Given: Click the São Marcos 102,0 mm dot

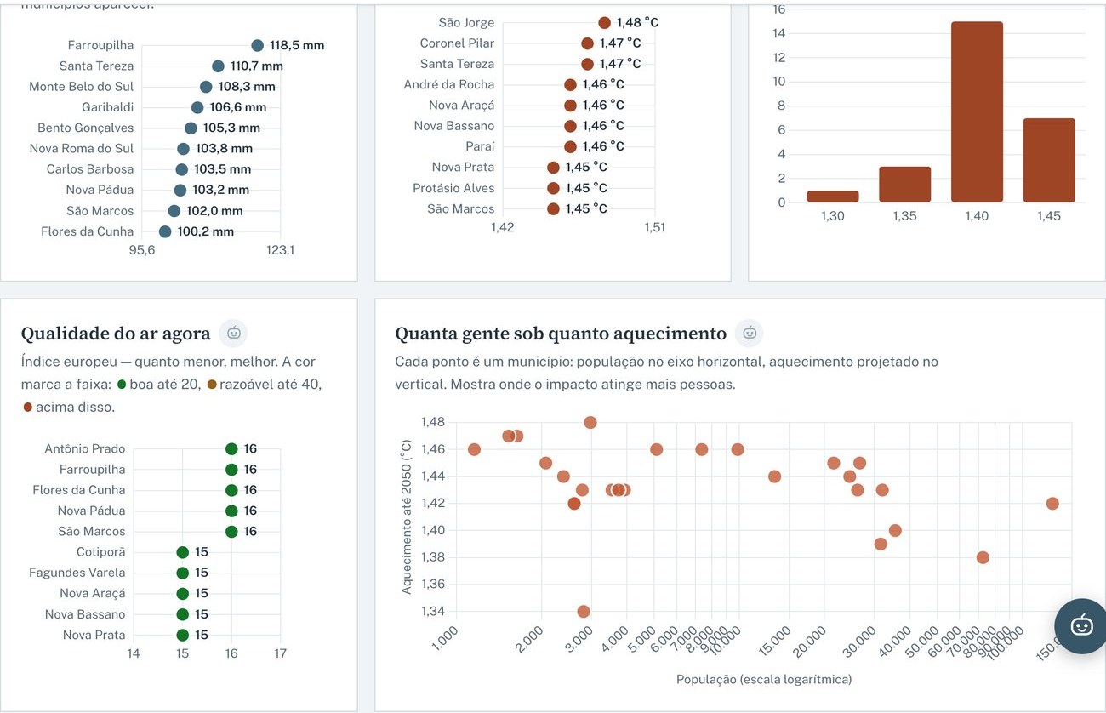Looking at the screenshot, I should point(174,211).
